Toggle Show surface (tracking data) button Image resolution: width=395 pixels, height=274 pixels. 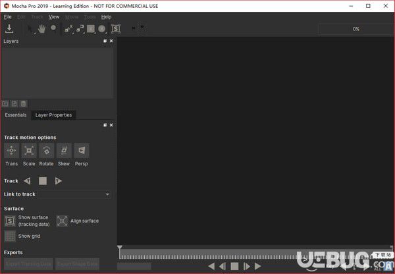click(x=10, y=221)
